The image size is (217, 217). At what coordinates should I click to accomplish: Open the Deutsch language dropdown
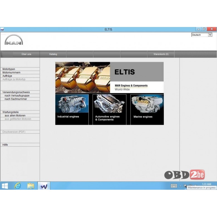click(x=202, y=35)
